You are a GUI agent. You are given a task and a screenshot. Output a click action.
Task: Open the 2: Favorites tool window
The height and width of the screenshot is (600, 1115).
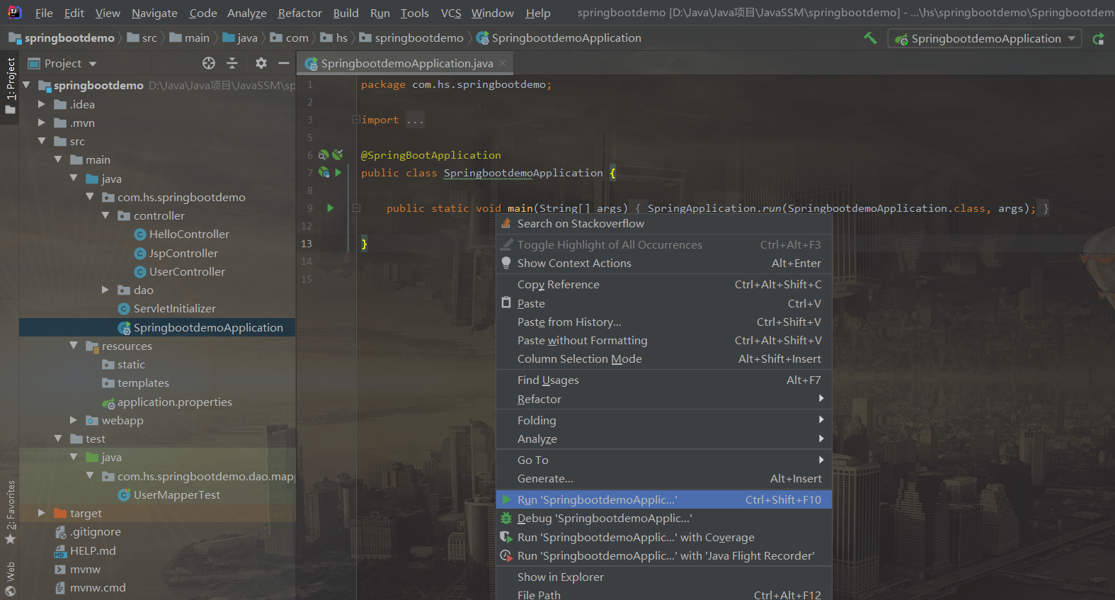(10, 512)
